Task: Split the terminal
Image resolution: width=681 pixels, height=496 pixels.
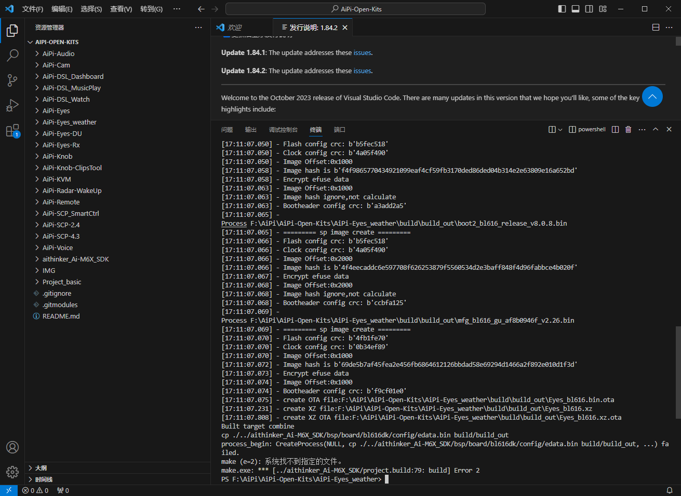Action: (x=615, y=129)
